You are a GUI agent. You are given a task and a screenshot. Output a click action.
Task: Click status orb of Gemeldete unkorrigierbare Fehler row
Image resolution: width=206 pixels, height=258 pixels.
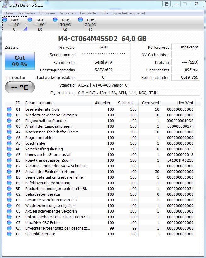click(x=9, y=177)
